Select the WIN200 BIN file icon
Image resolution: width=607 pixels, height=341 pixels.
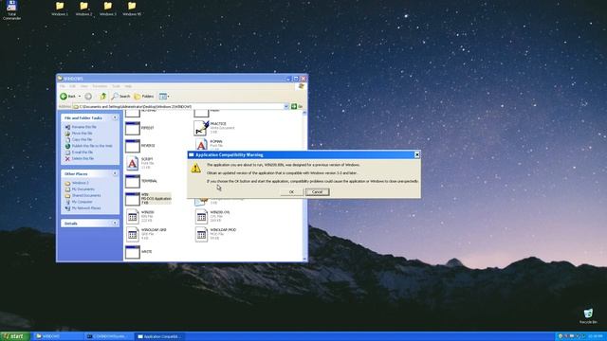point(133,217)
